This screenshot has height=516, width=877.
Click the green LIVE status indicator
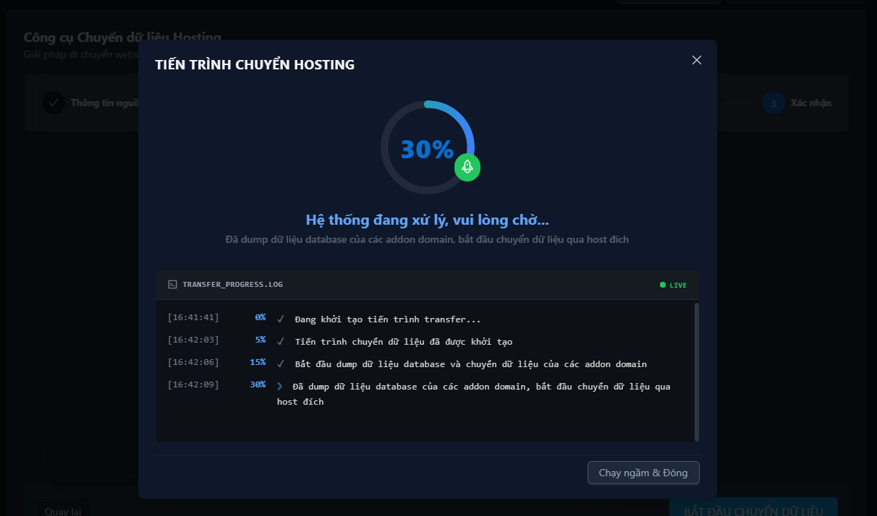[x=673, y=285]
